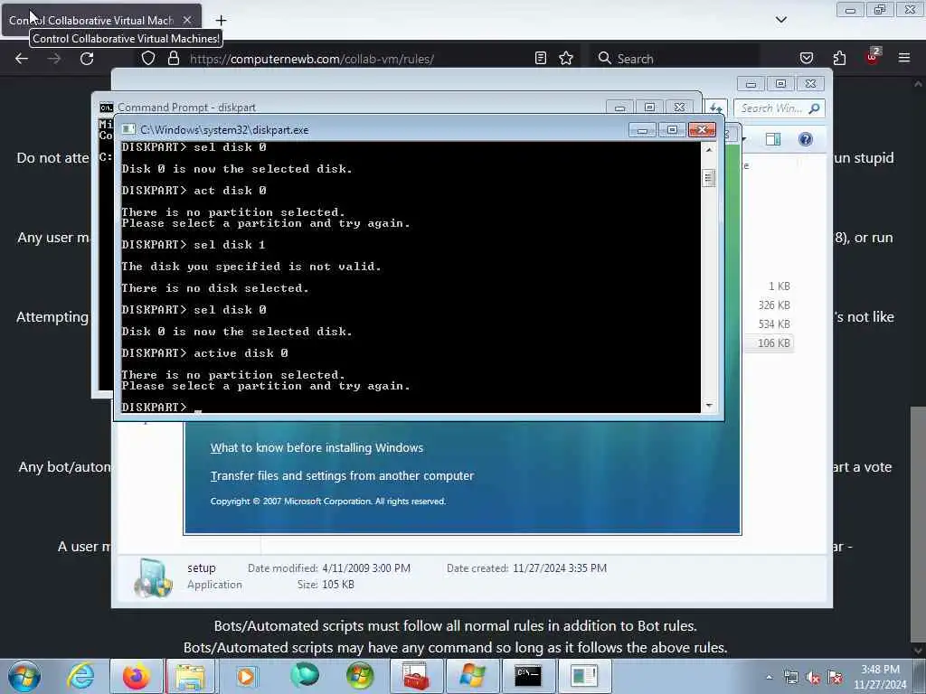
Task: Close the Control Collaborative Virtual Machines tab
Action: 187,20
